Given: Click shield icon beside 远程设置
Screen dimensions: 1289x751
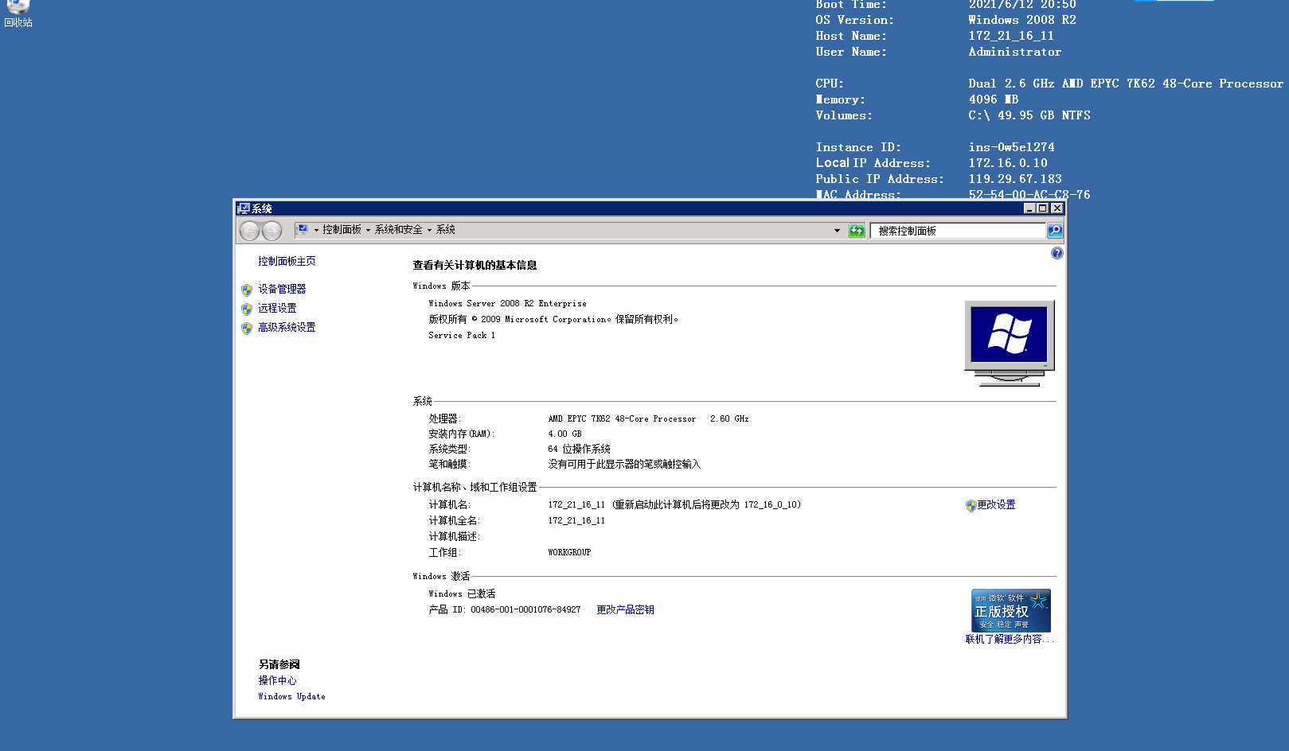Looking at the screenshot, I should (x=247, y=309).
